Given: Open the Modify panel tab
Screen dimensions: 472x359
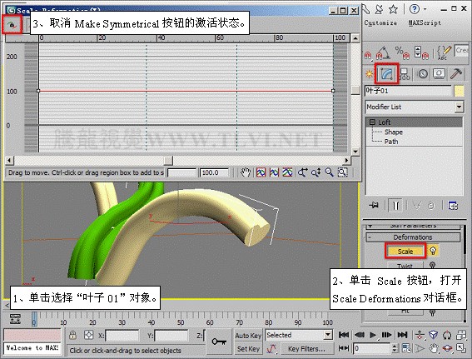Looking at the screenshot, I should pos(387,73).
